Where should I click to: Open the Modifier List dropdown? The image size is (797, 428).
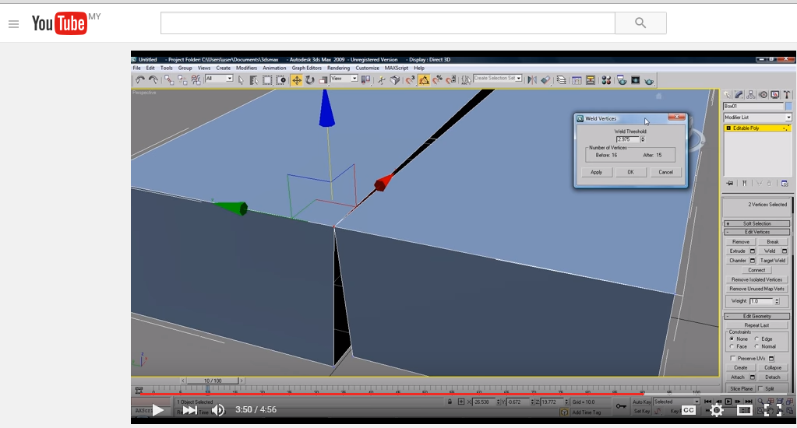pyautogui.click(x=757, y=118)
